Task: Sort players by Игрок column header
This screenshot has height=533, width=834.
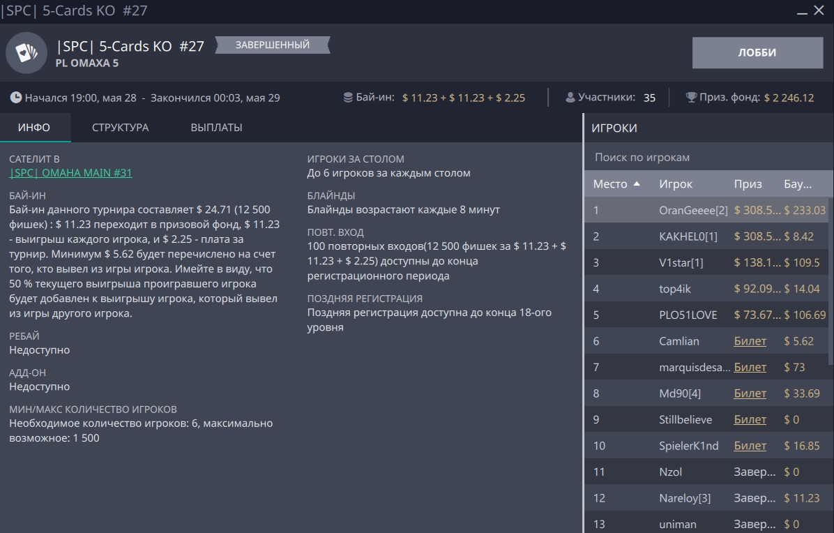Action: pos(676,184)
